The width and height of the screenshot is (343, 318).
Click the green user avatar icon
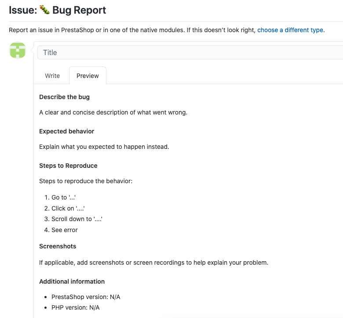(x=18, y=50)
